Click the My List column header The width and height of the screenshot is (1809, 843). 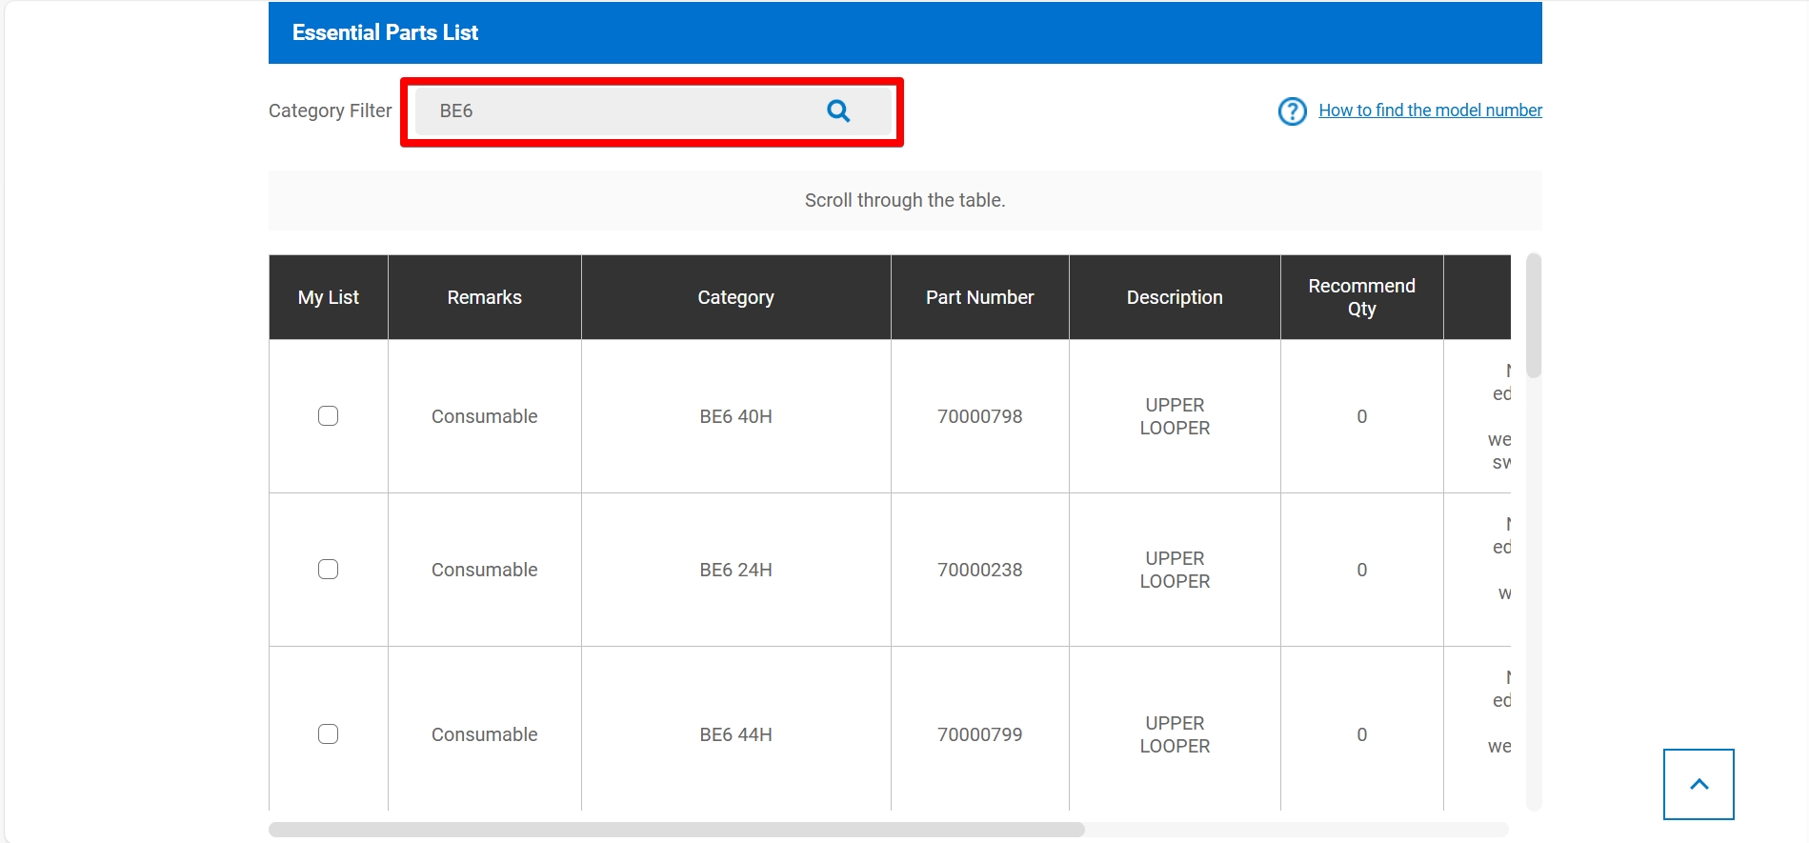click(x=328, y=297)
